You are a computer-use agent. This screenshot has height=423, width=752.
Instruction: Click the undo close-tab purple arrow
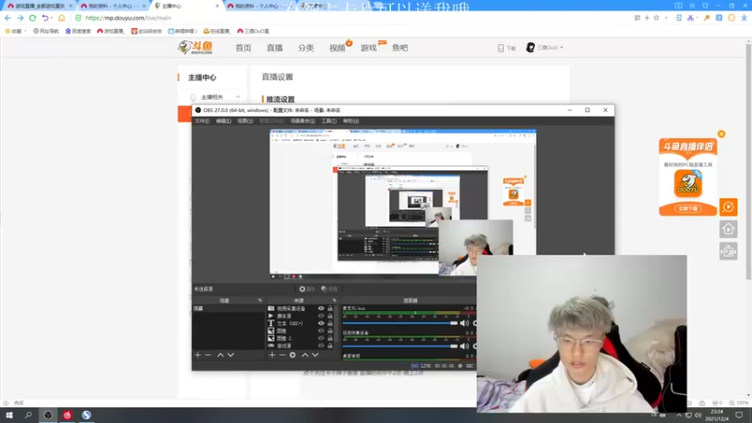tap(45, 18)
